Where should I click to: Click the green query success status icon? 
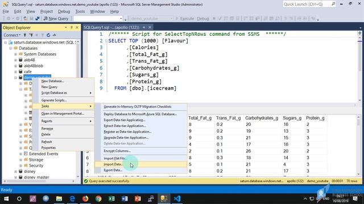click(86, 181)
